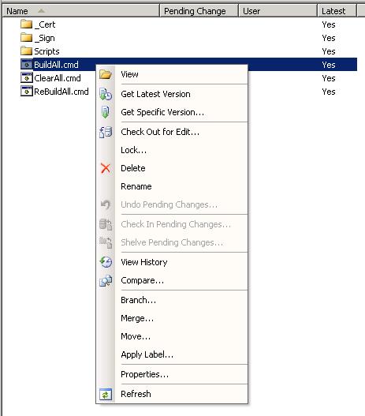Select the ClearAll.cmd file name
The width and height of the screenshot is (365, 416).
point(58,78)
